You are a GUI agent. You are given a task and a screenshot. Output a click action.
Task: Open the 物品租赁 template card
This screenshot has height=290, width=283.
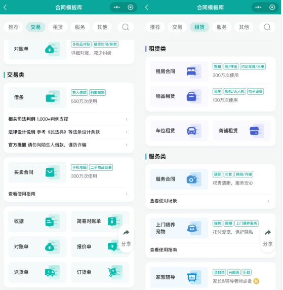[x=179, y=96]
